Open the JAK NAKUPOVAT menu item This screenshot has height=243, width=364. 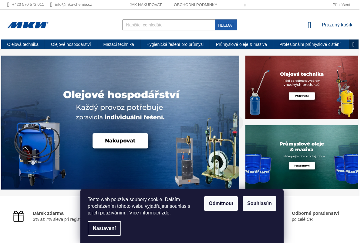(146, 5)
